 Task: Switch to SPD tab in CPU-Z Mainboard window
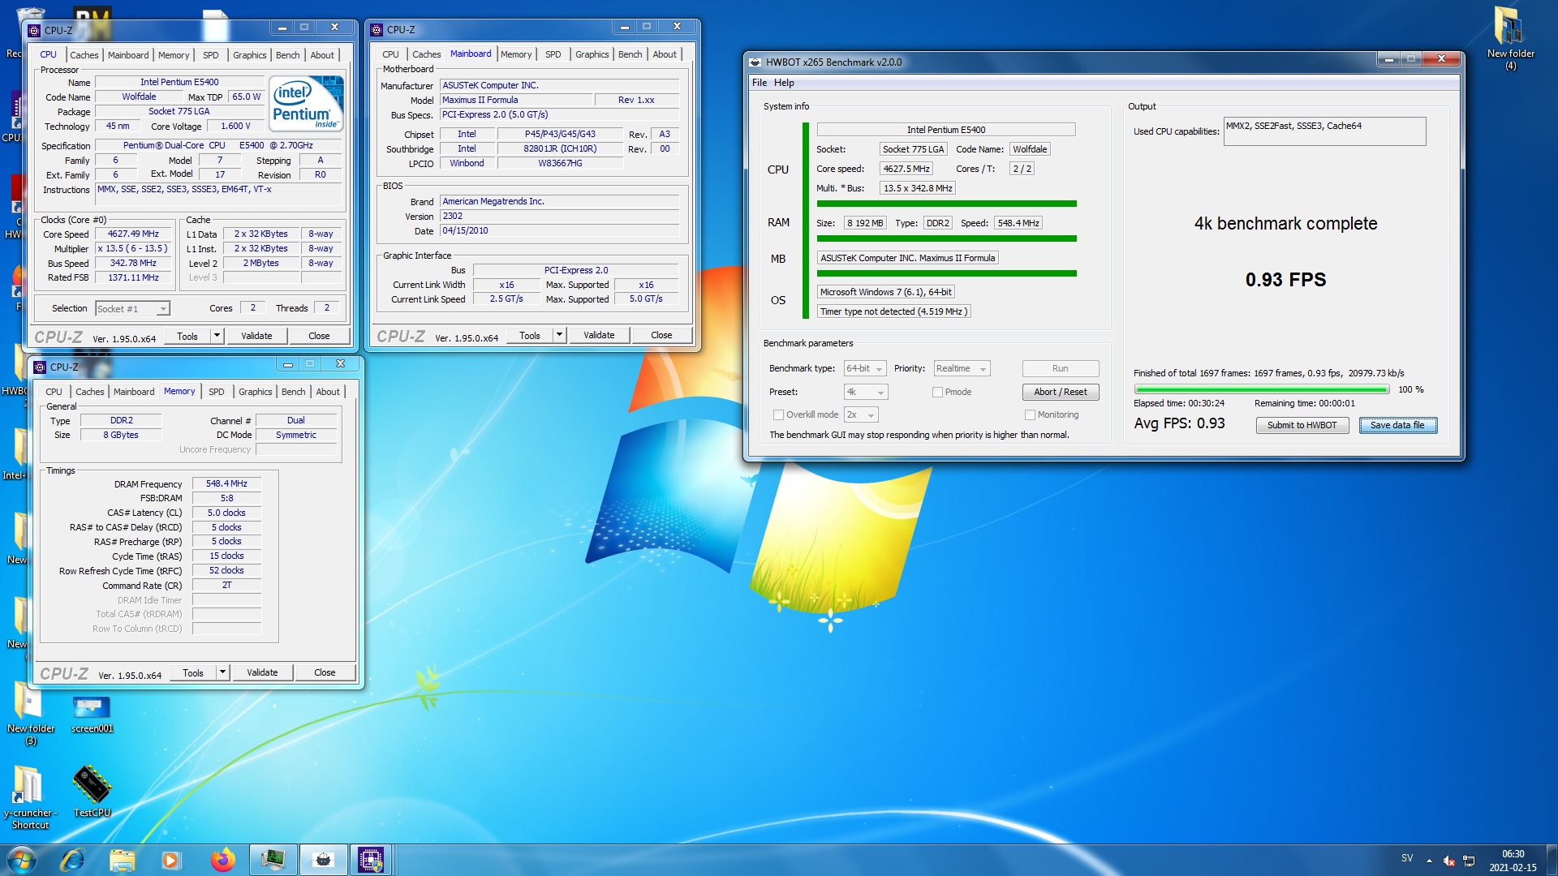point(553,54)
